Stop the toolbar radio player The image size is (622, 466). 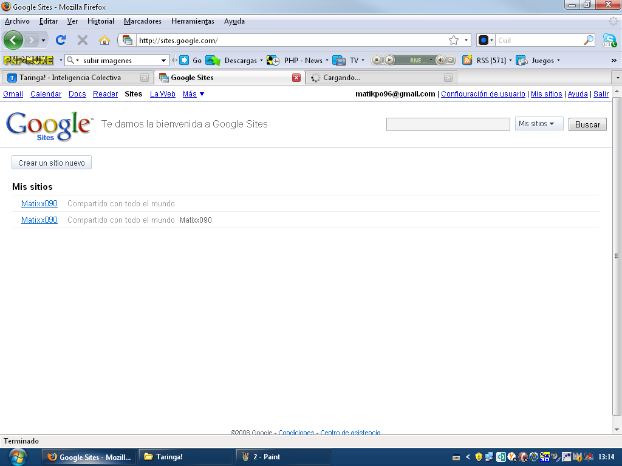pyautogui.click(x=377, y=60)
